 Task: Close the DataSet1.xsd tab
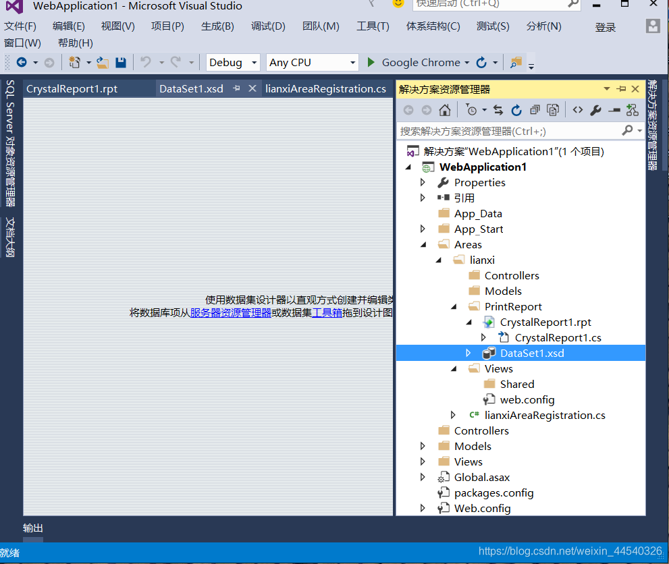point(252,88)
